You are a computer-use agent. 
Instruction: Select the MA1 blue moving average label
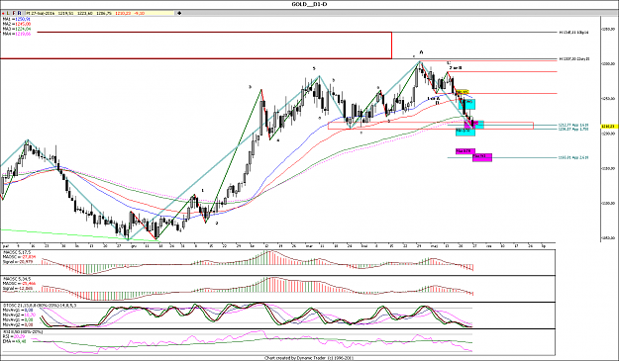point(16,19)
